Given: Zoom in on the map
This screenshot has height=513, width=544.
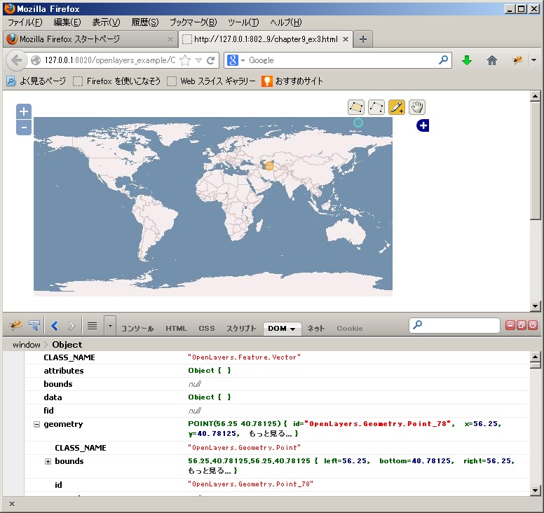Looking at the screenshot, I should click(24, 111).
